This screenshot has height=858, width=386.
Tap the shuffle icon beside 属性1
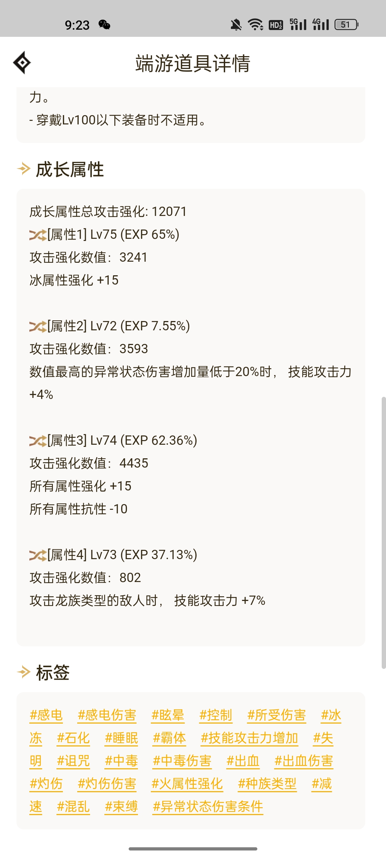38,235
